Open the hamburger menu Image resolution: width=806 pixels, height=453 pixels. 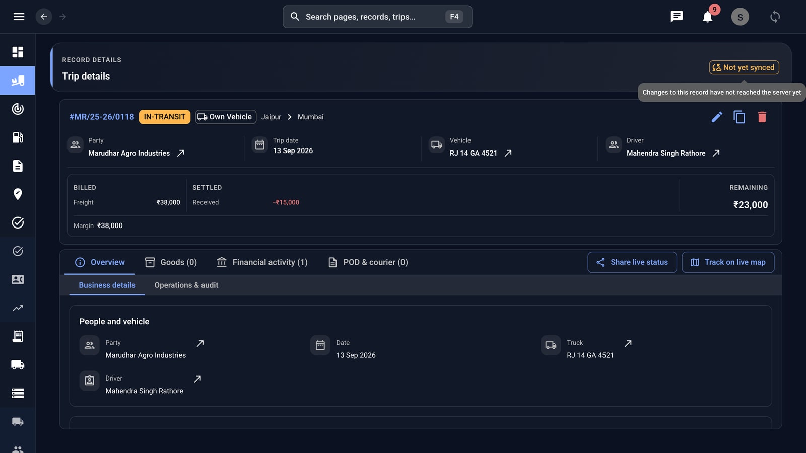pyautogui.click(x=19, y=17)
